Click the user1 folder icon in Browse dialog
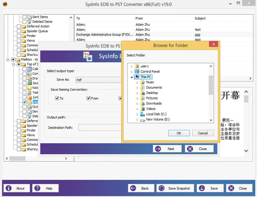 [137, 66]
